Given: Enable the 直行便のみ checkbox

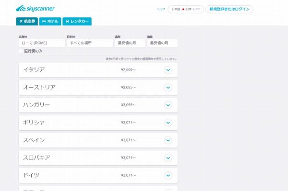Looking at the screenshot, I should [x=21, y=51].
